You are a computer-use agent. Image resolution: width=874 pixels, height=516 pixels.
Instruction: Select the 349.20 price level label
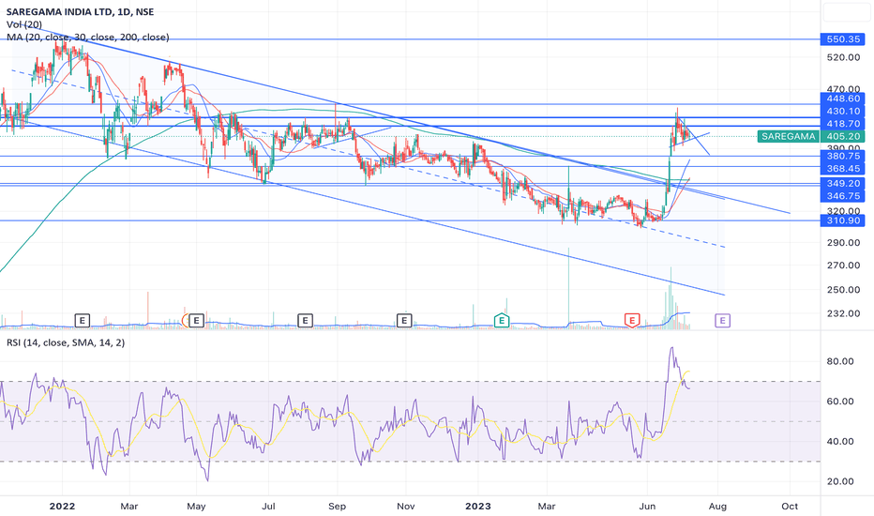point(843,184)
